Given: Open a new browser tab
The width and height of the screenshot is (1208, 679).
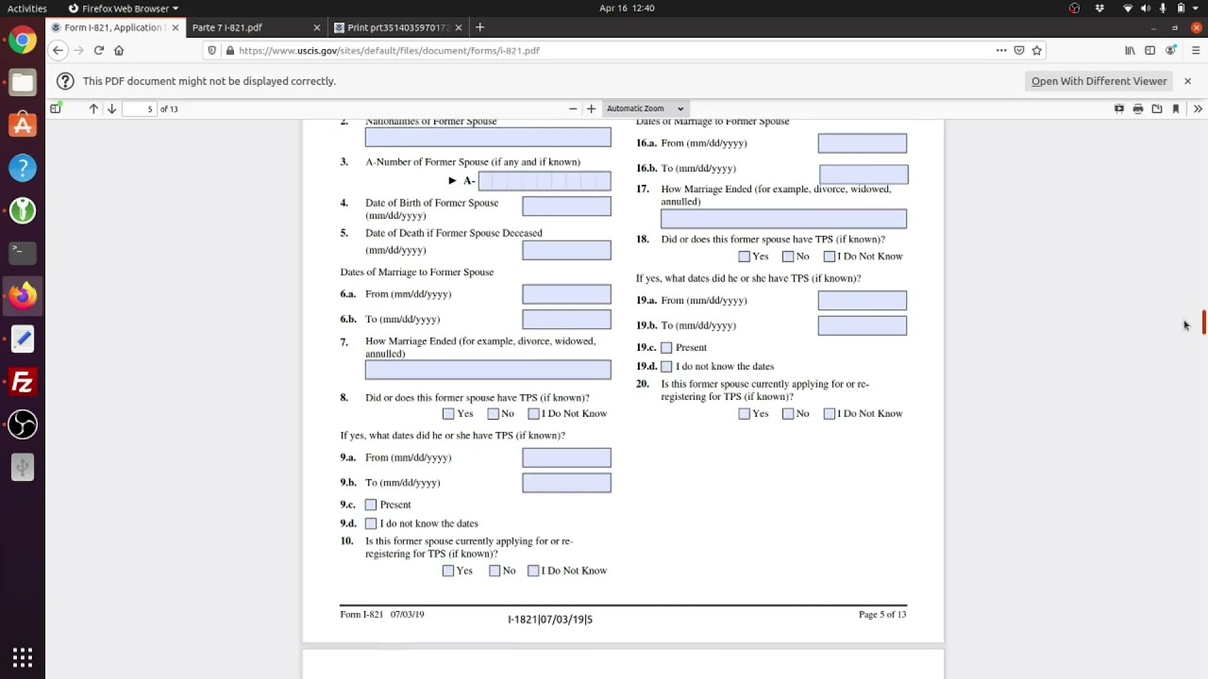Looking at the screenshot, I should tap(479, 27).
